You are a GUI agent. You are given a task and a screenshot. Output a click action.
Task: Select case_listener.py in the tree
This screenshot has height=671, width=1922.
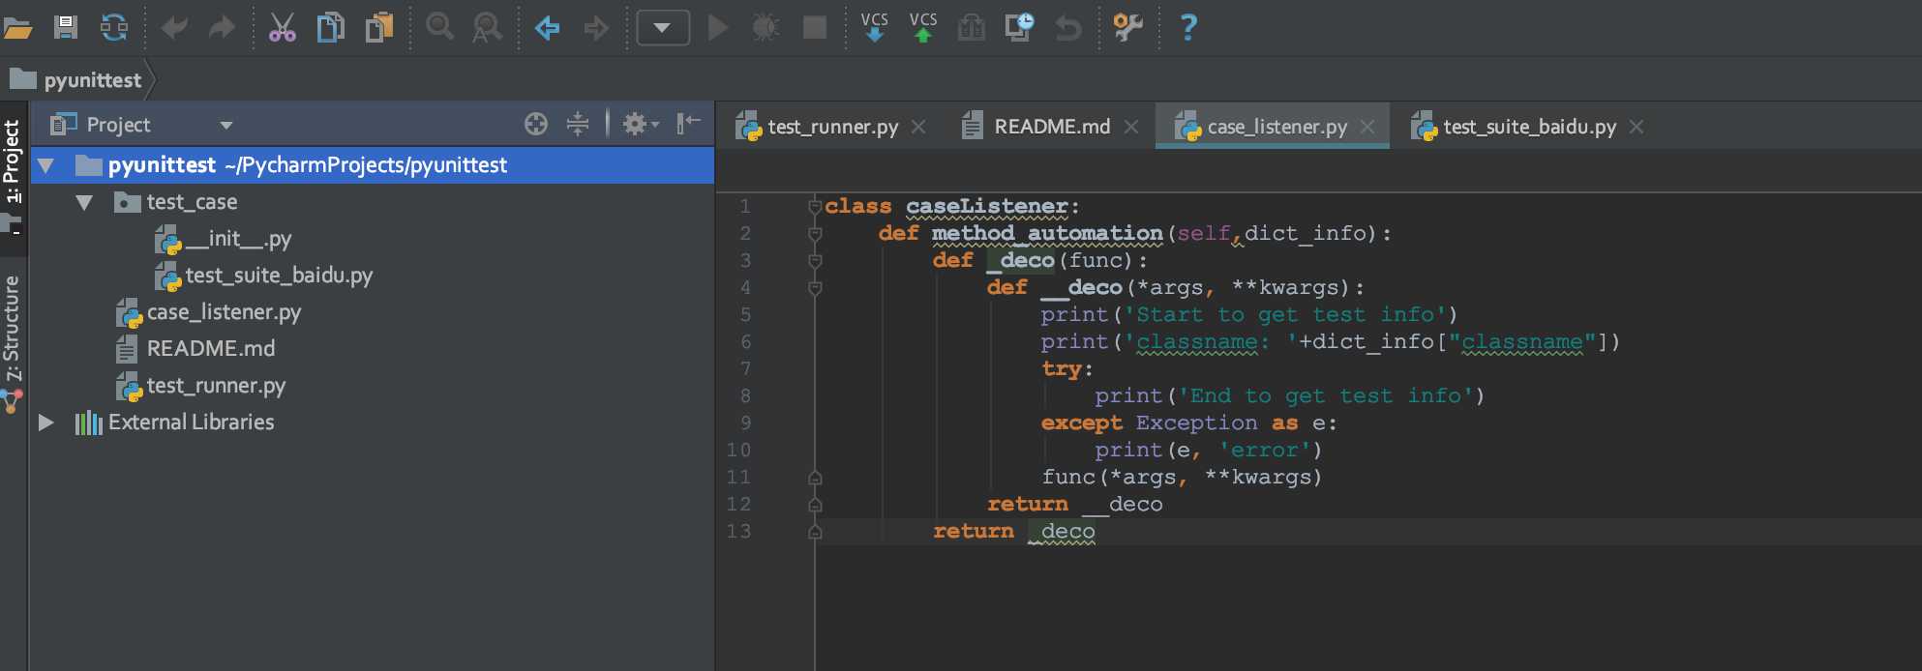tap(209, 312)
